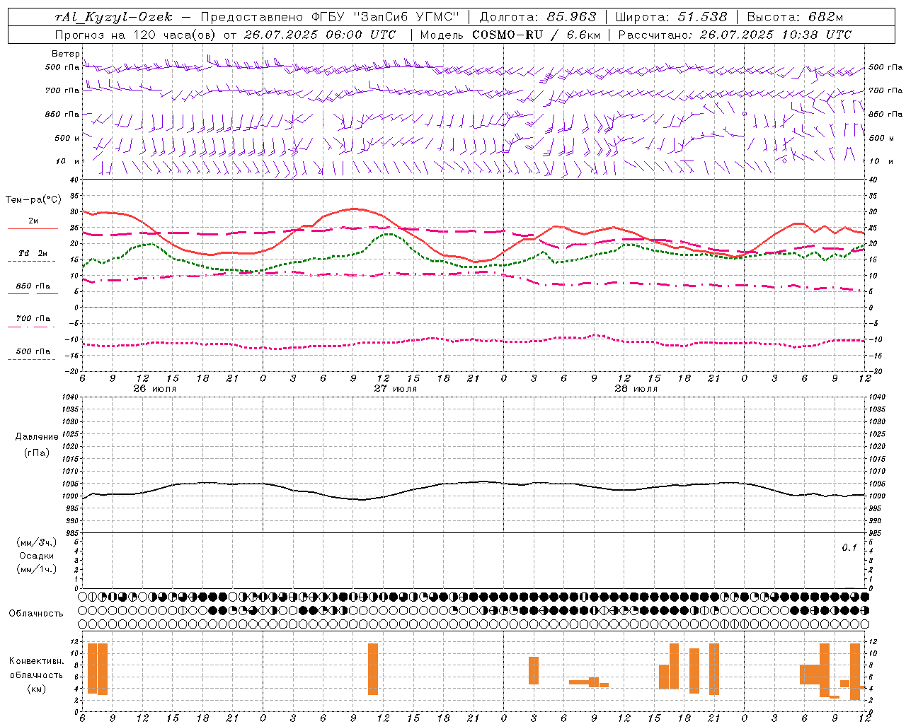Image resolution: width=906 pixels, height=724 pixels.
Task: Click the Модель COSMO-RU / 6.6км label
Action: 510,35
